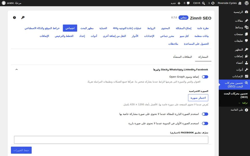Click حفظ التغييرات save button

click(x=21, y=150)
